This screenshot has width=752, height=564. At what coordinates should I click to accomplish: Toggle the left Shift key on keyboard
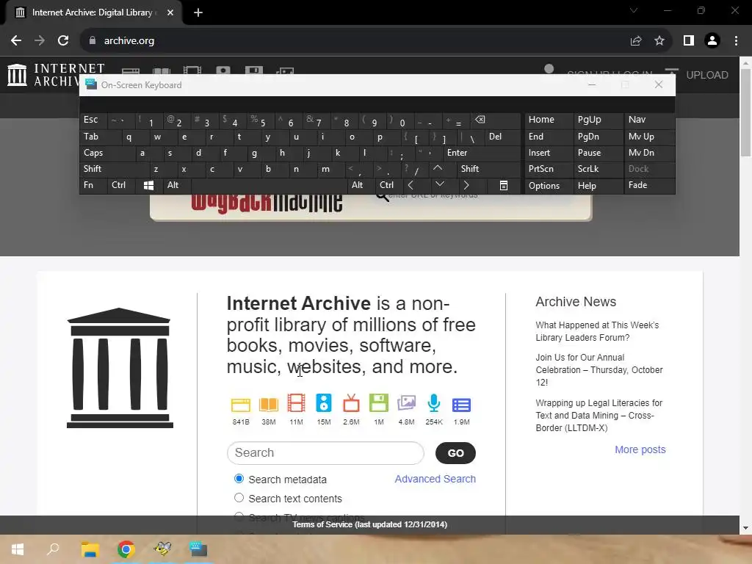[114, 169]
